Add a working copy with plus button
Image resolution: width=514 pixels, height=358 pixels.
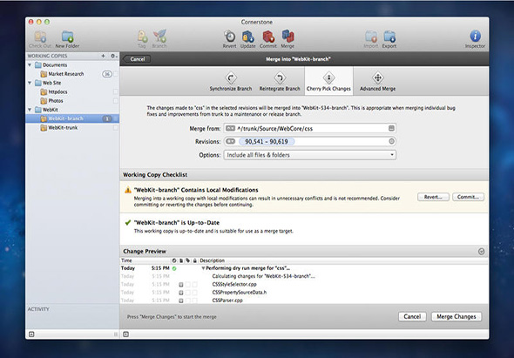[x=103, y=56]
